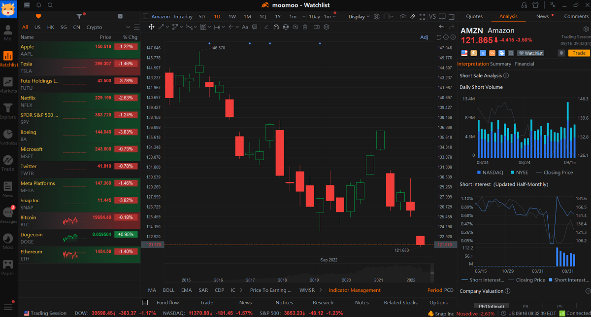The width and height of the screenshot is (591, 317).
Task: Open the Display dropdown
Action: (x=360, y=17)
